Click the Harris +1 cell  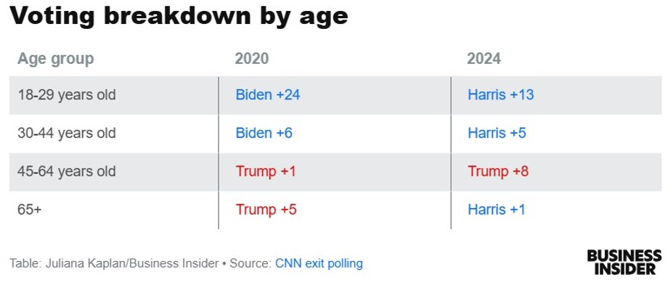pyautogui.click(x=497, y=210)
